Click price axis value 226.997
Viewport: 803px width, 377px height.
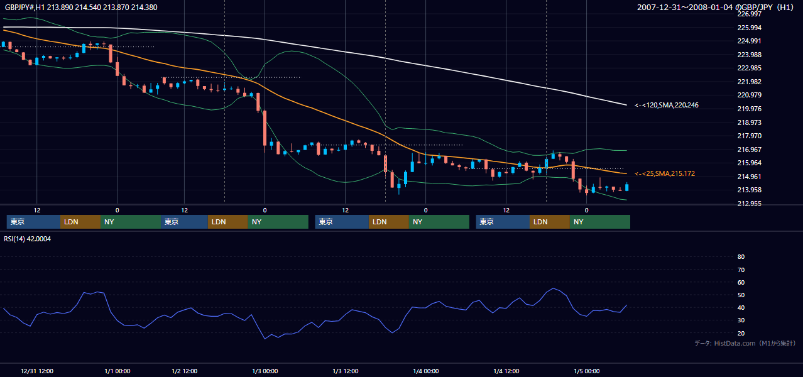[749, 14]
